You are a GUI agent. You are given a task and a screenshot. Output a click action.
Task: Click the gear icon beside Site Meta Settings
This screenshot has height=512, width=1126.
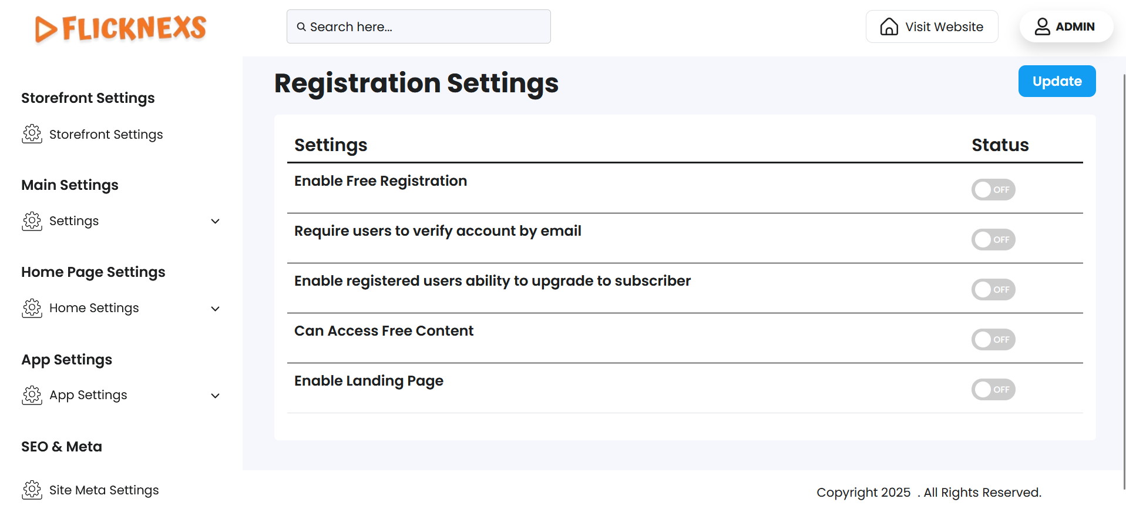32,490
